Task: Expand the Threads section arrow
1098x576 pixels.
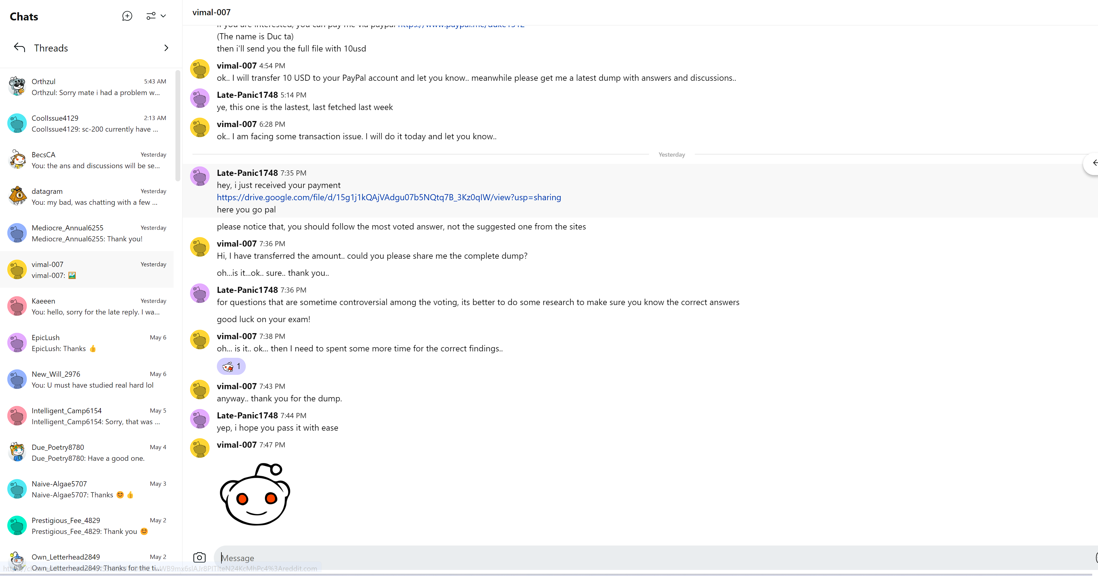Action: 166,48
